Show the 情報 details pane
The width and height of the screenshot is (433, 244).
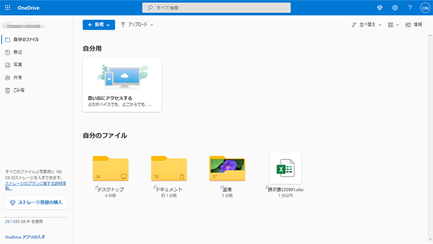click(x=413, y=25)
